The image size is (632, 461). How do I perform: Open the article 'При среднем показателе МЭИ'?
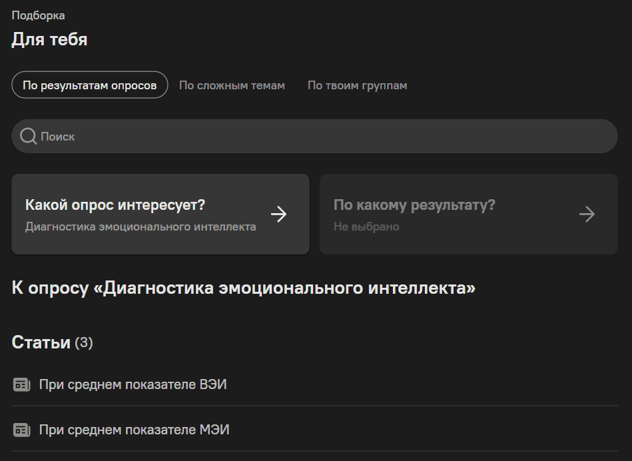click(x=135, y=430)
